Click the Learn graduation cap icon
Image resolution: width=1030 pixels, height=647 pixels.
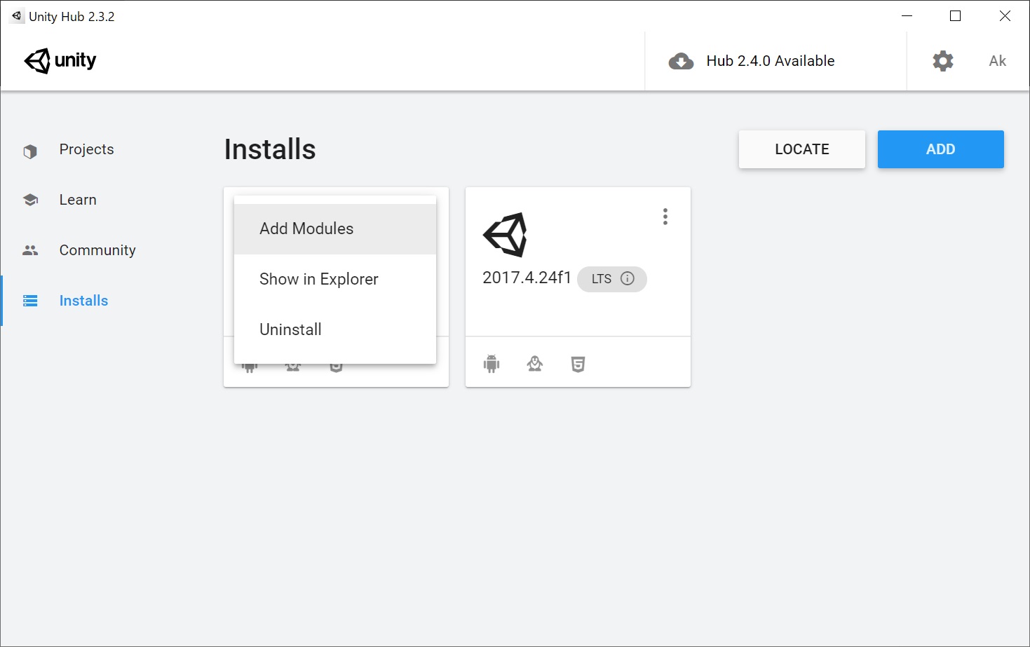30,200
